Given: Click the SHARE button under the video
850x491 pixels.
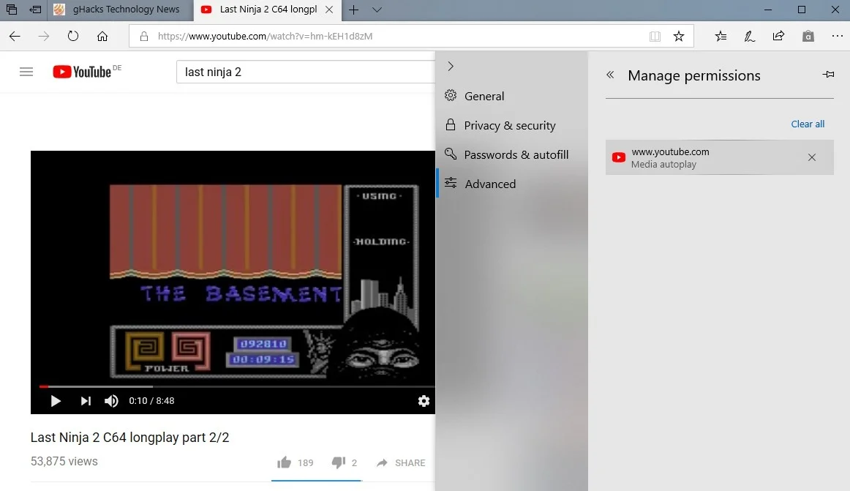Looking at the screenshot, I should [401, 462].
